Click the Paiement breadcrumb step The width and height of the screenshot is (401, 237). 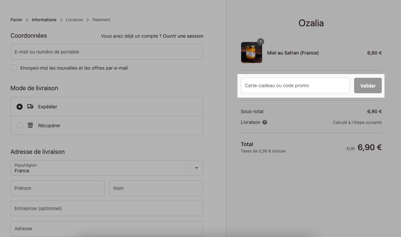101,20
